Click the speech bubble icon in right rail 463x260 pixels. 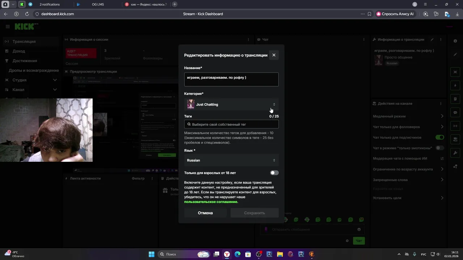coord(455,113)
